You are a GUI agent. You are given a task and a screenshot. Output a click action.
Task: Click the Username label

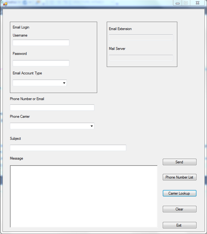pos(20,35)
